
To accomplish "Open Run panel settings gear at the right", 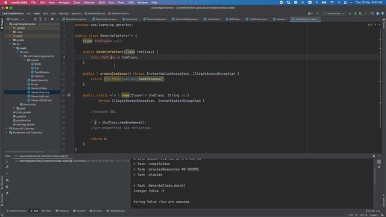I will 374,156.
